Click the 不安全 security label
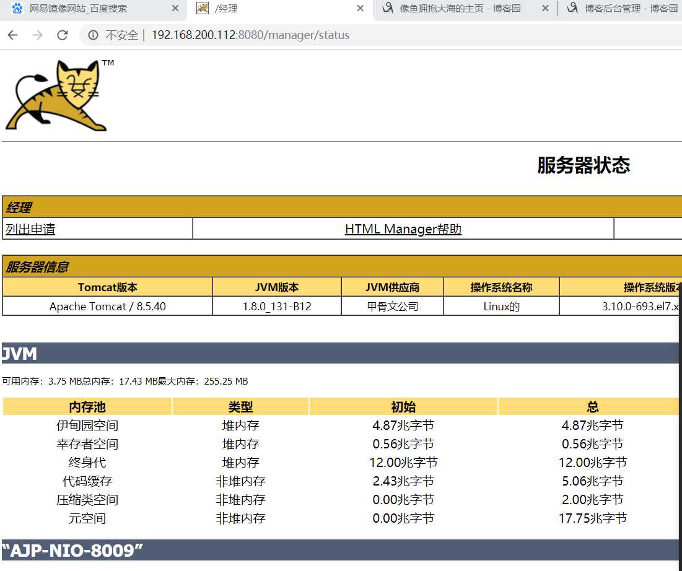 coord(121,35)
